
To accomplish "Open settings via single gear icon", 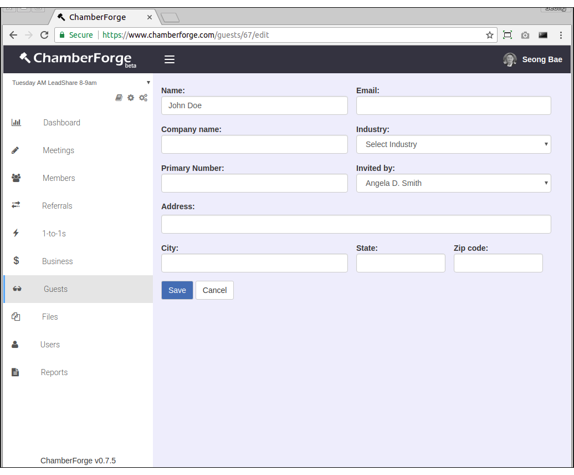I will tap(131, 98).
